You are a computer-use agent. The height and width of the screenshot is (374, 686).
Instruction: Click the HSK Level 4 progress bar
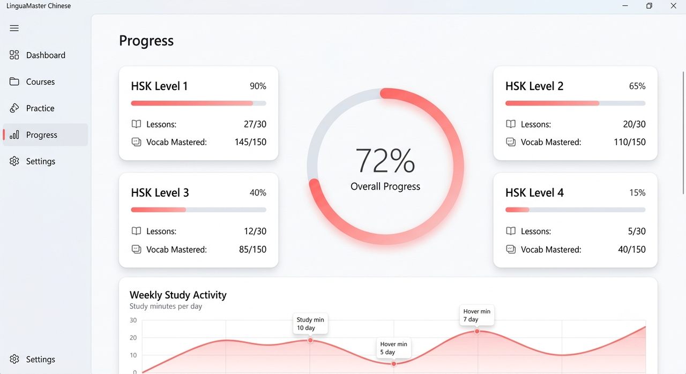click(x=575, y=210)
